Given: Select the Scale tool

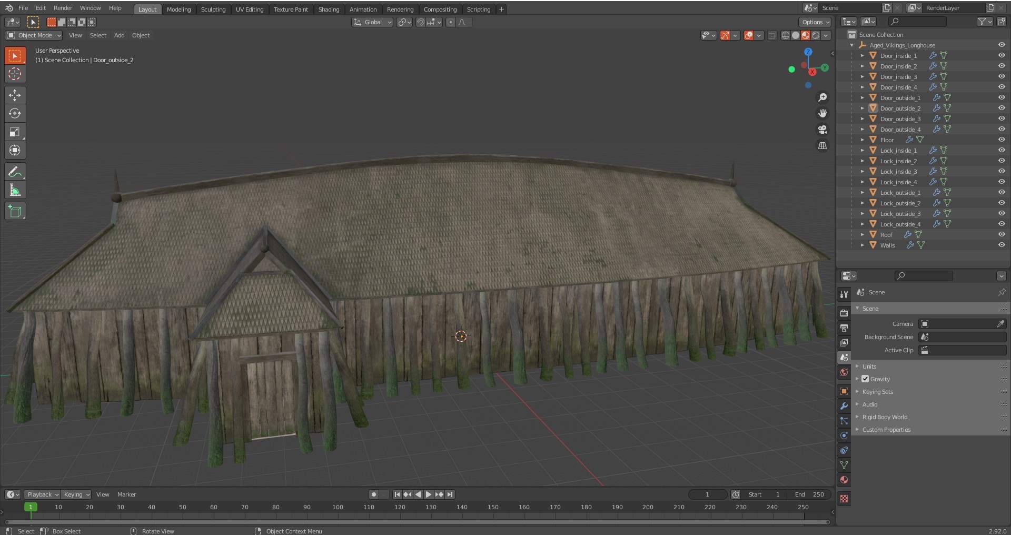Looking at the screenshot, I should (15, 132).
